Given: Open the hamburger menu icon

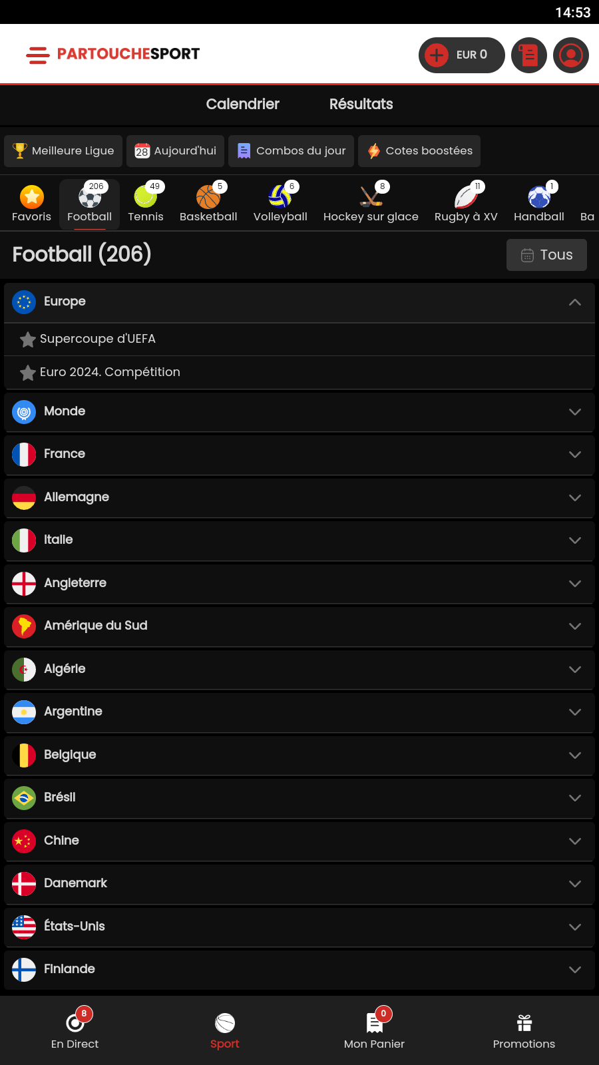Looking at the screenshot, I should tap(37, 55).
